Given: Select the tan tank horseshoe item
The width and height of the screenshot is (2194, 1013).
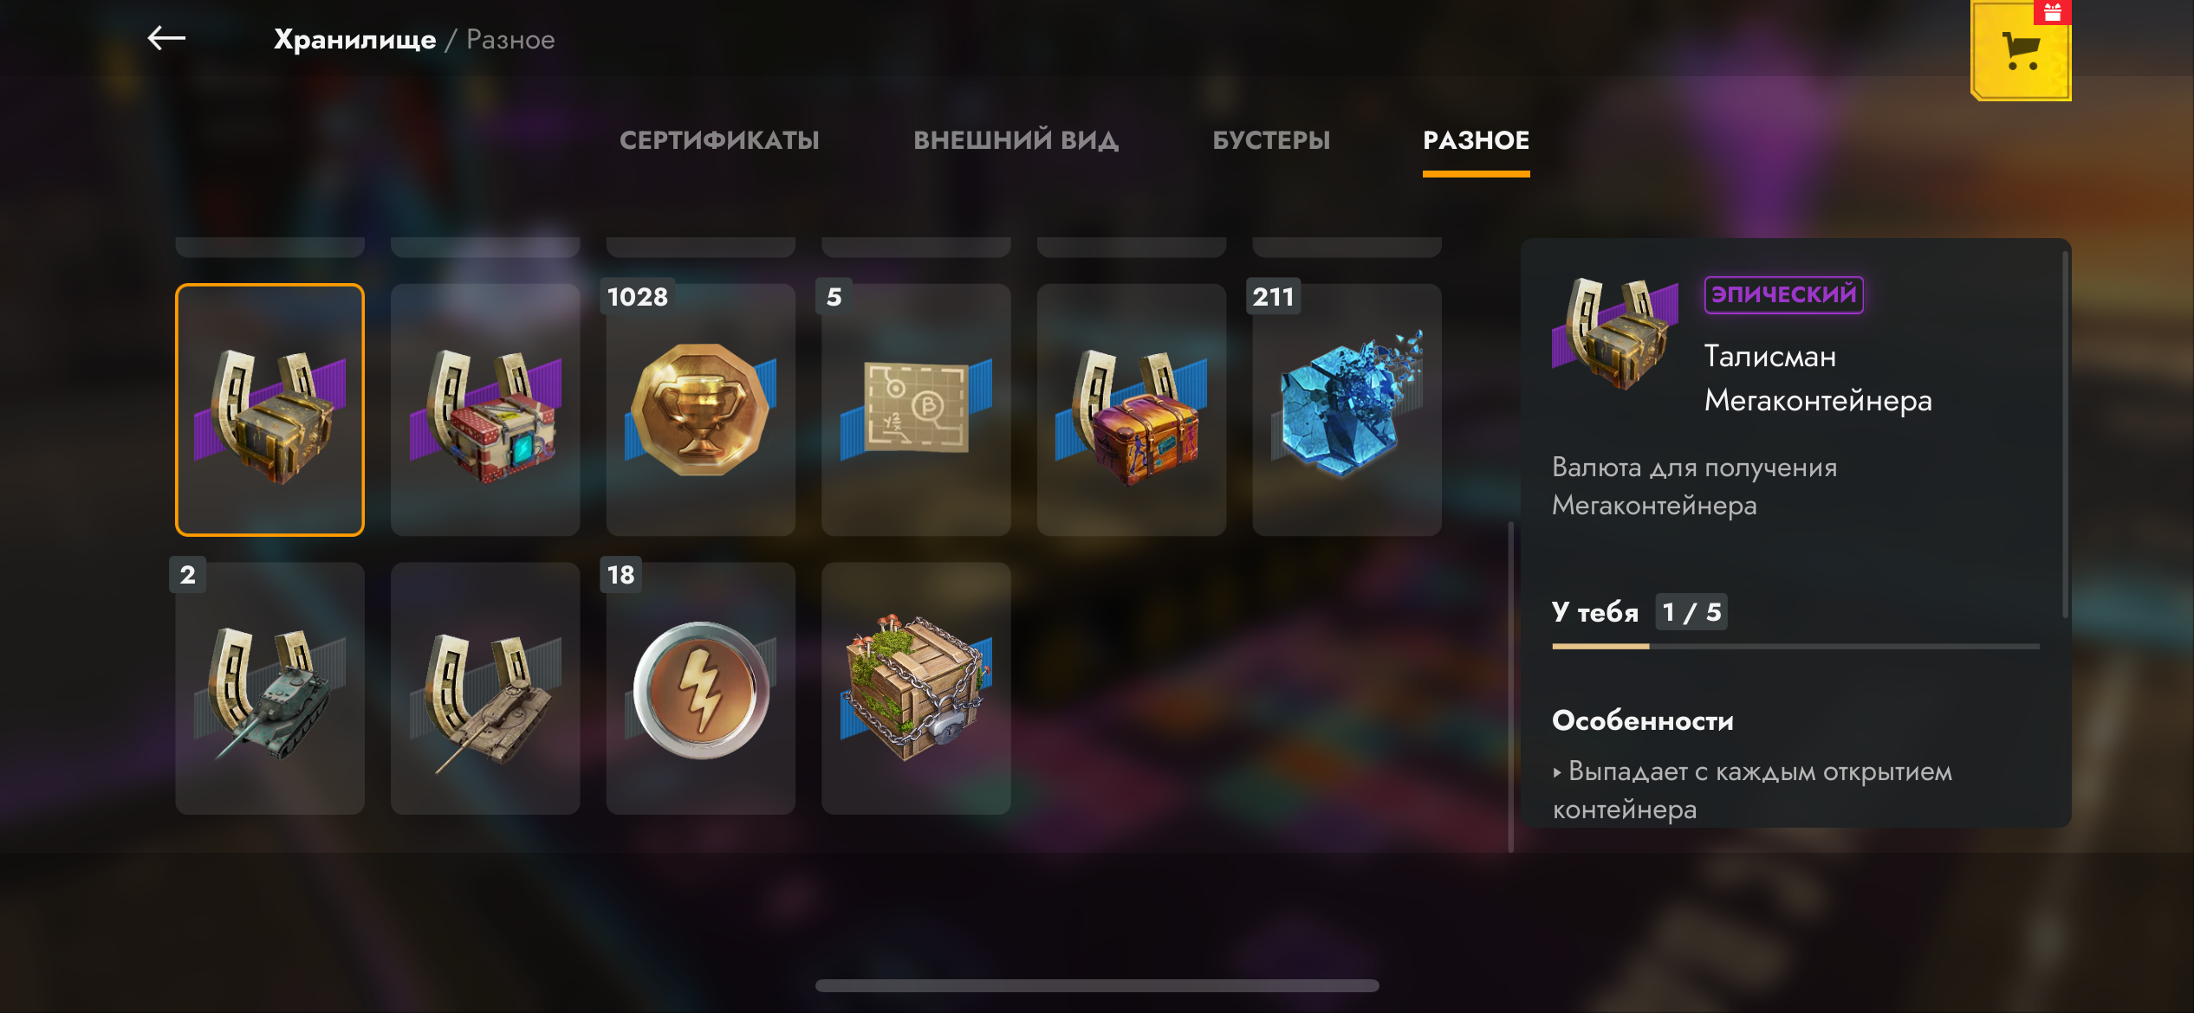Looking at the screenshot, I should (485, 688).
